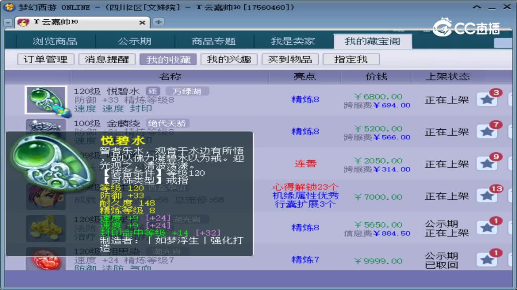Click the favorite star with badge 9

click(x=487, y=164)
